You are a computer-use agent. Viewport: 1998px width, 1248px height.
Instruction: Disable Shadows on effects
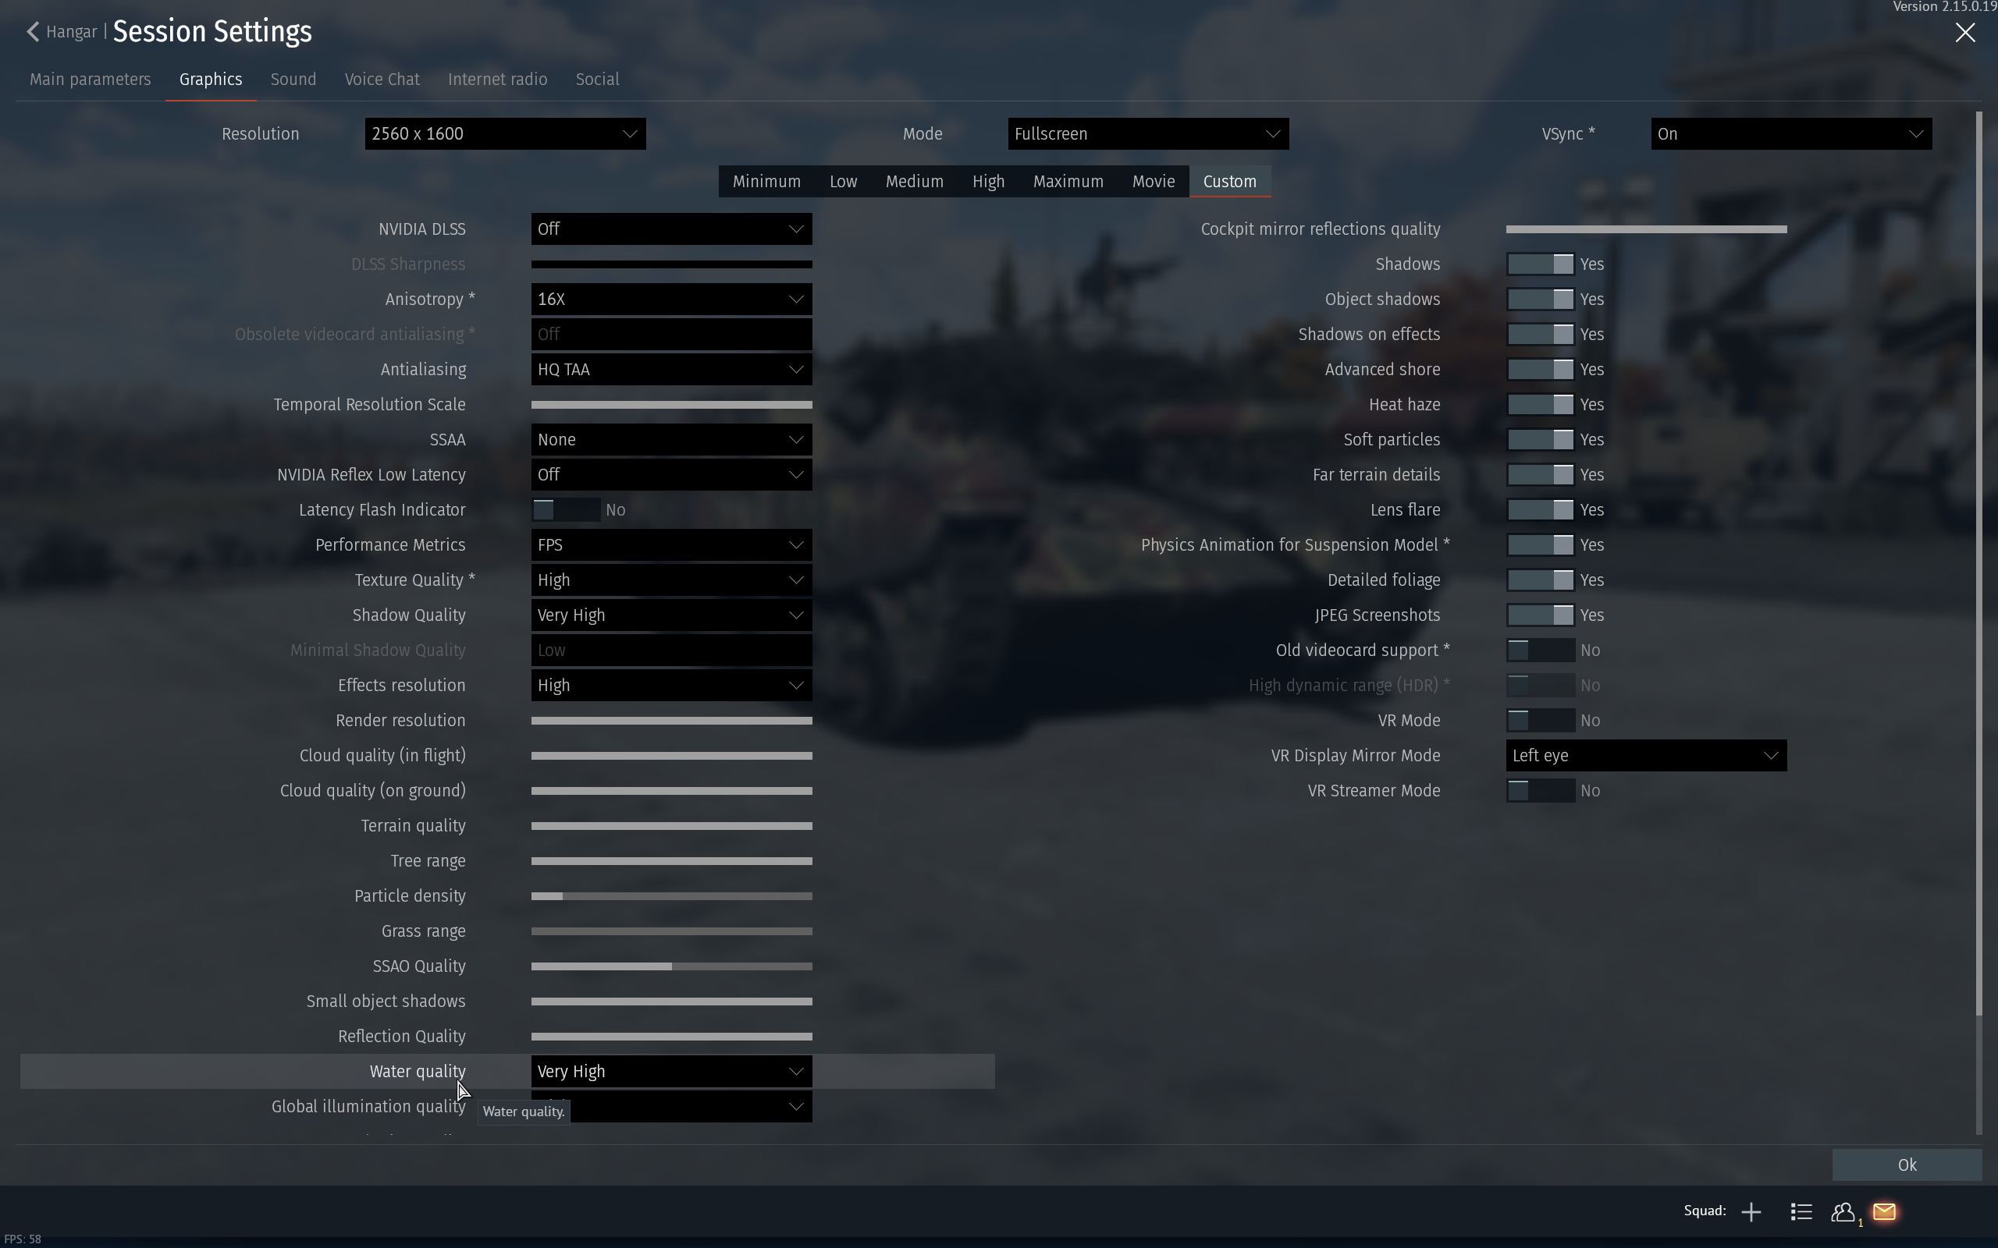1541,335
